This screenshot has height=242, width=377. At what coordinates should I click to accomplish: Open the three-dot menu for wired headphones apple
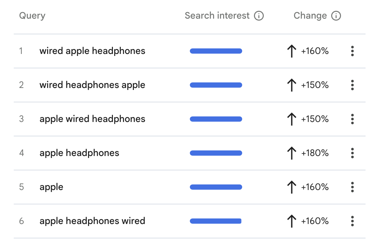[352, 85]
